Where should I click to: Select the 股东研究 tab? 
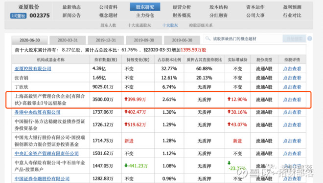click(145, 7)
